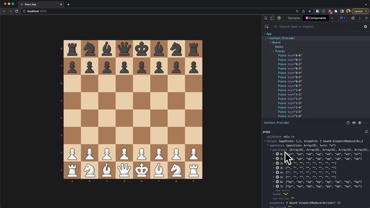Delete position array entry 5

[x=277, y=177]
